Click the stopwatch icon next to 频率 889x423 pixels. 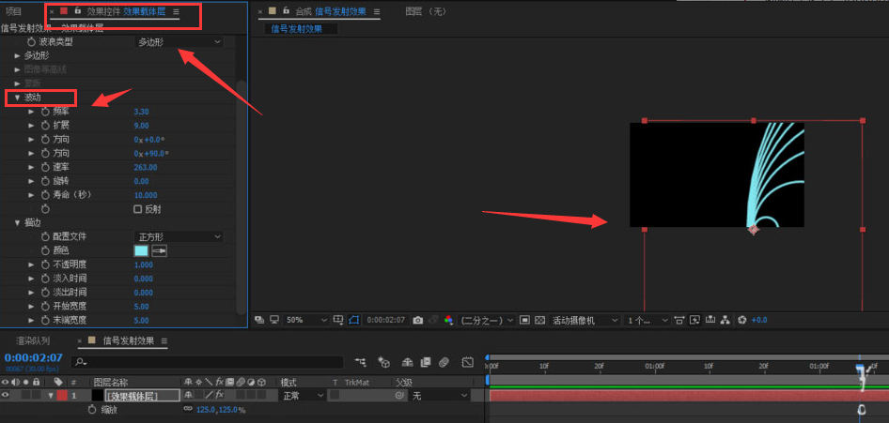[44, 112]
